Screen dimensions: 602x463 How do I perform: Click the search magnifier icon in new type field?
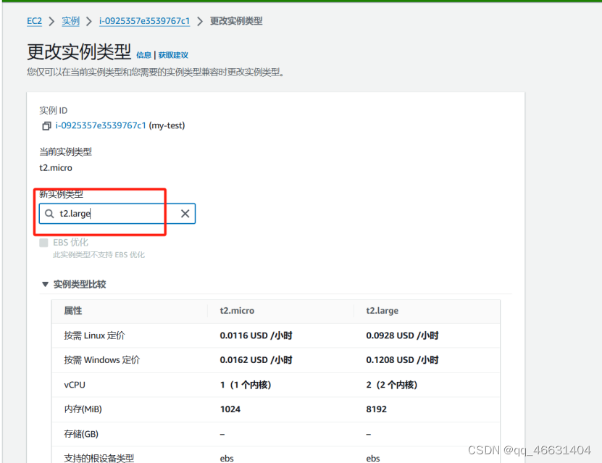click(49, 214)
